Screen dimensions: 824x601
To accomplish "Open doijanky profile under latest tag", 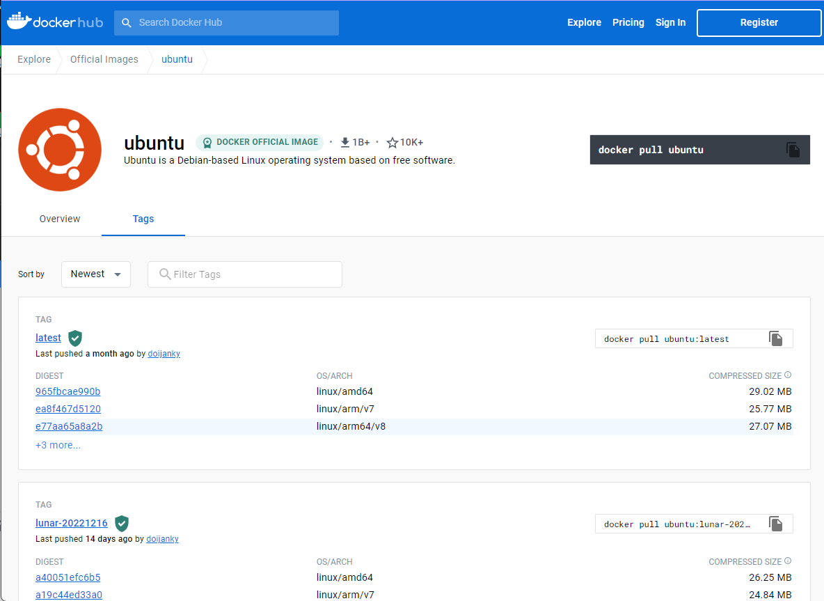I will [164, 353].
